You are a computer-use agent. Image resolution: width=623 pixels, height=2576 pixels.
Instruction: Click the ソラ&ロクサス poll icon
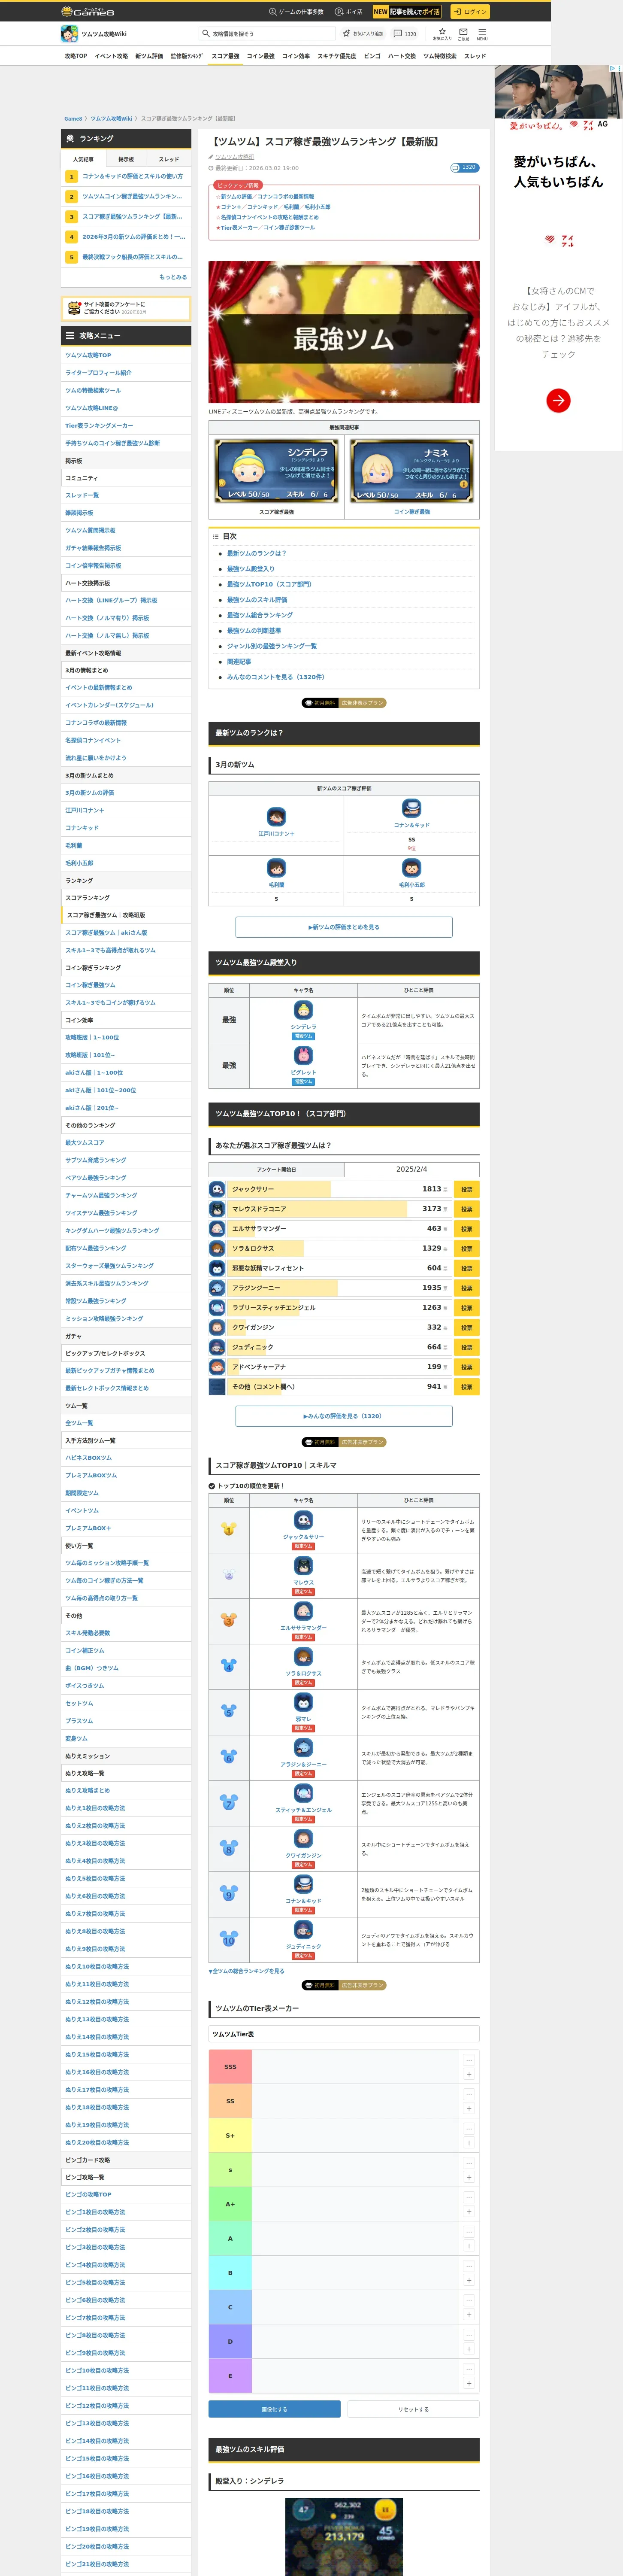(217, 1248)
